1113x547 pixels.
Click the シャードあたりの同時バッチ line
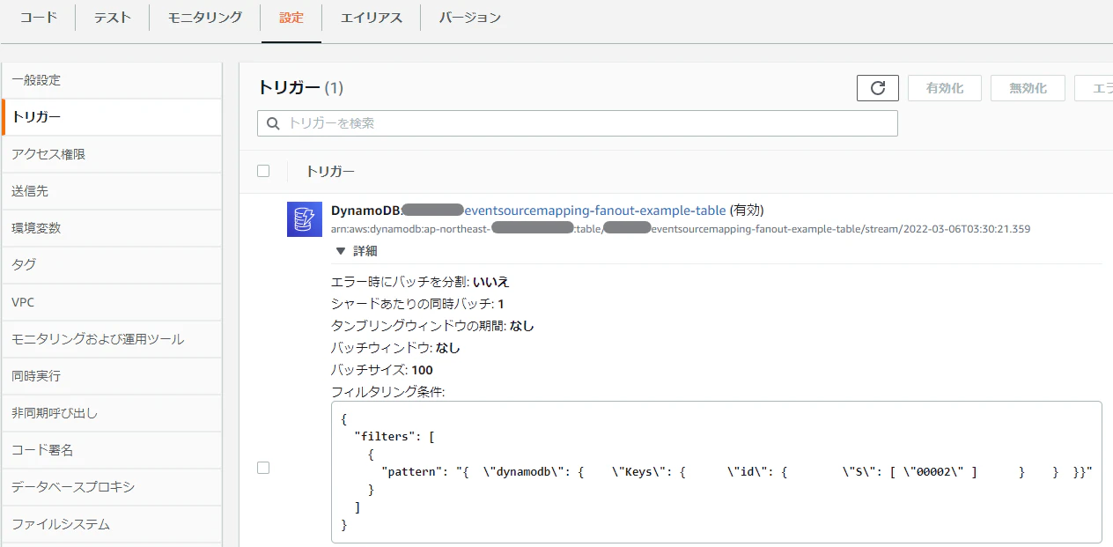[417, 304]
